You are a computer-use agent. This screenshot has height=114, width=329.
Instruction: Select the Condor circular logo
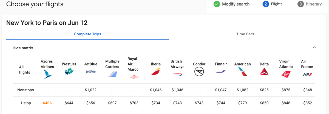[199, 72]
